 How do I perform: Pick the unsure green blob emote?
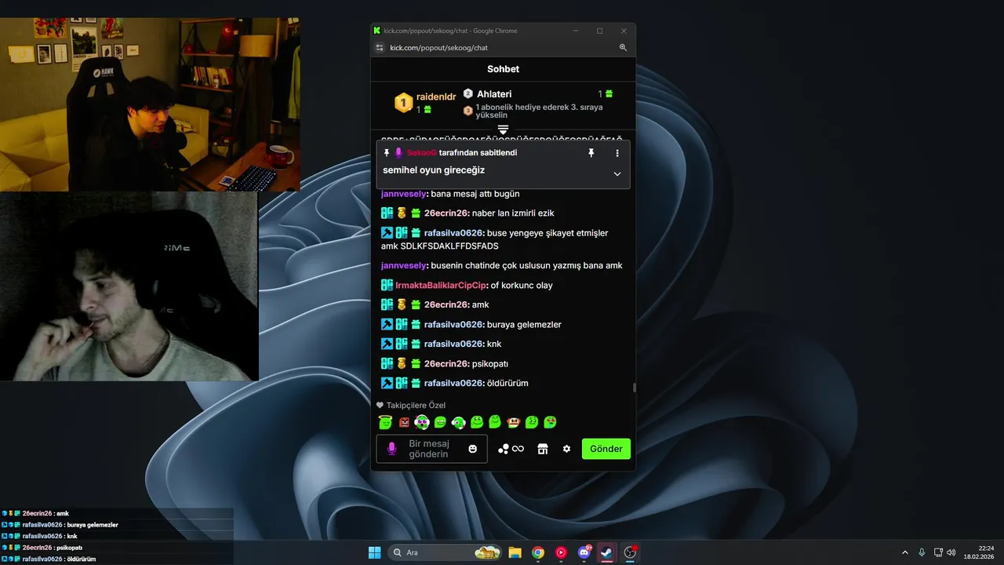click(x=532, y=422)
